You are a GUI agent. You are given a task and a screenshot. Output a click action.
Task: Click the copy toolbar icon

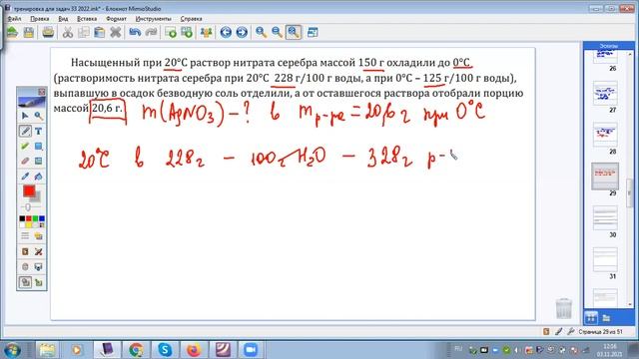[84, 32]
